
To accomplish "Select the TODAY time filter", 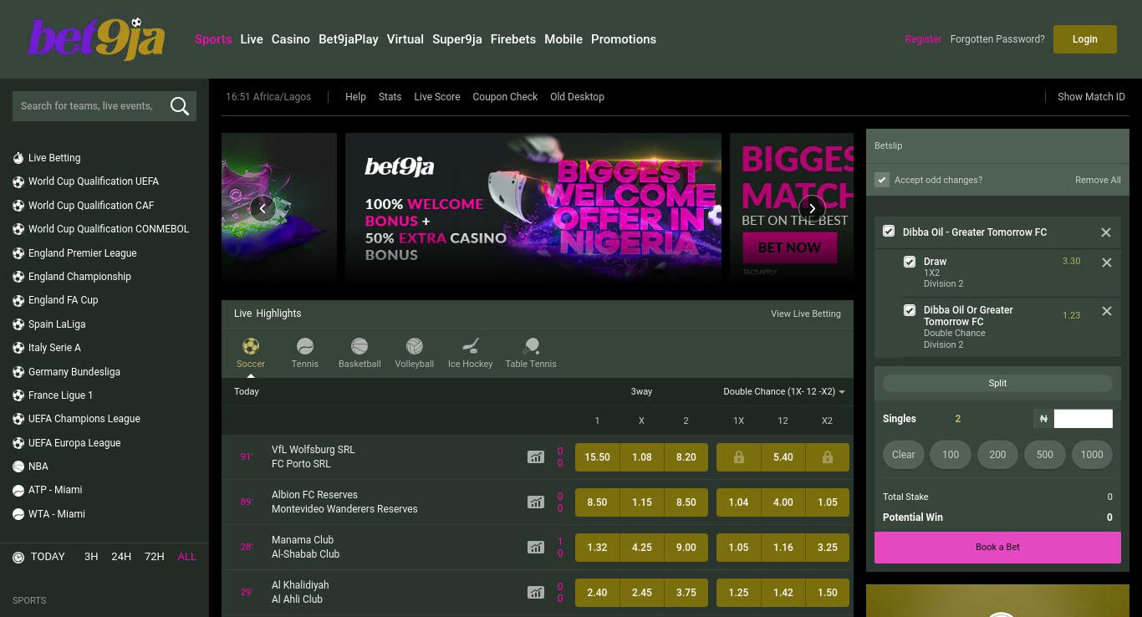I will (48, 557).
